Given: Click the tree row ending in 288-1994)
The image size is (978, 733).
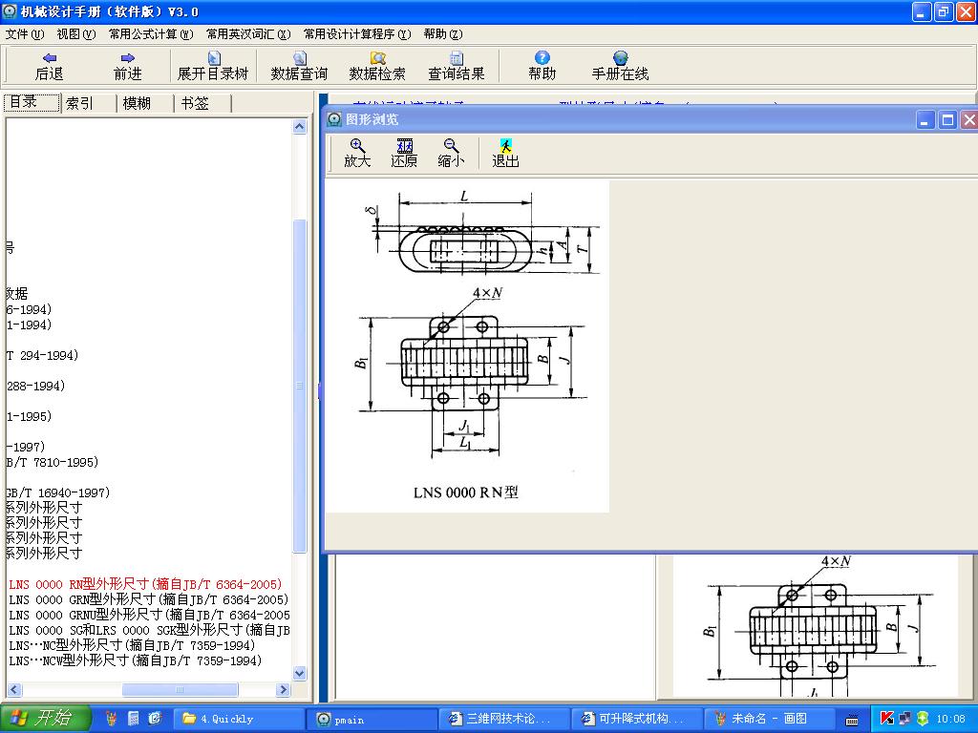Looking at the screenshot, I should (x=35, y=386).
